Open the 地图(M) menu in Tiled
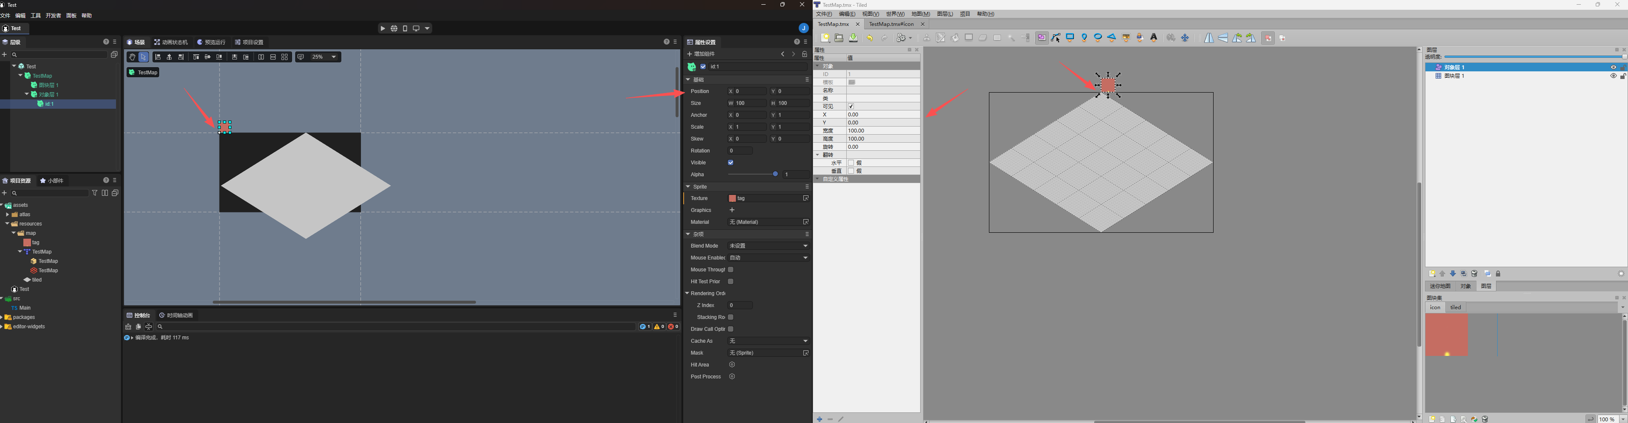Screen dimensions: 1628x423 coord(920,14)
